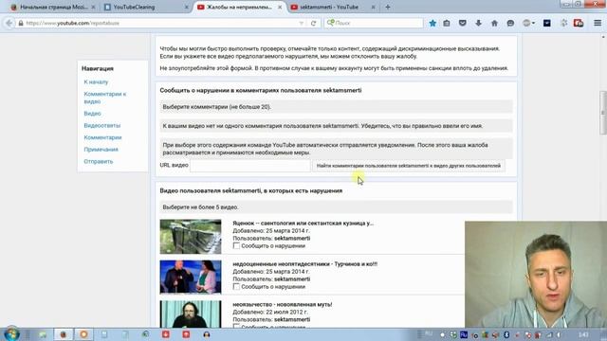Click the Отправить navigation link

(99, 161)
